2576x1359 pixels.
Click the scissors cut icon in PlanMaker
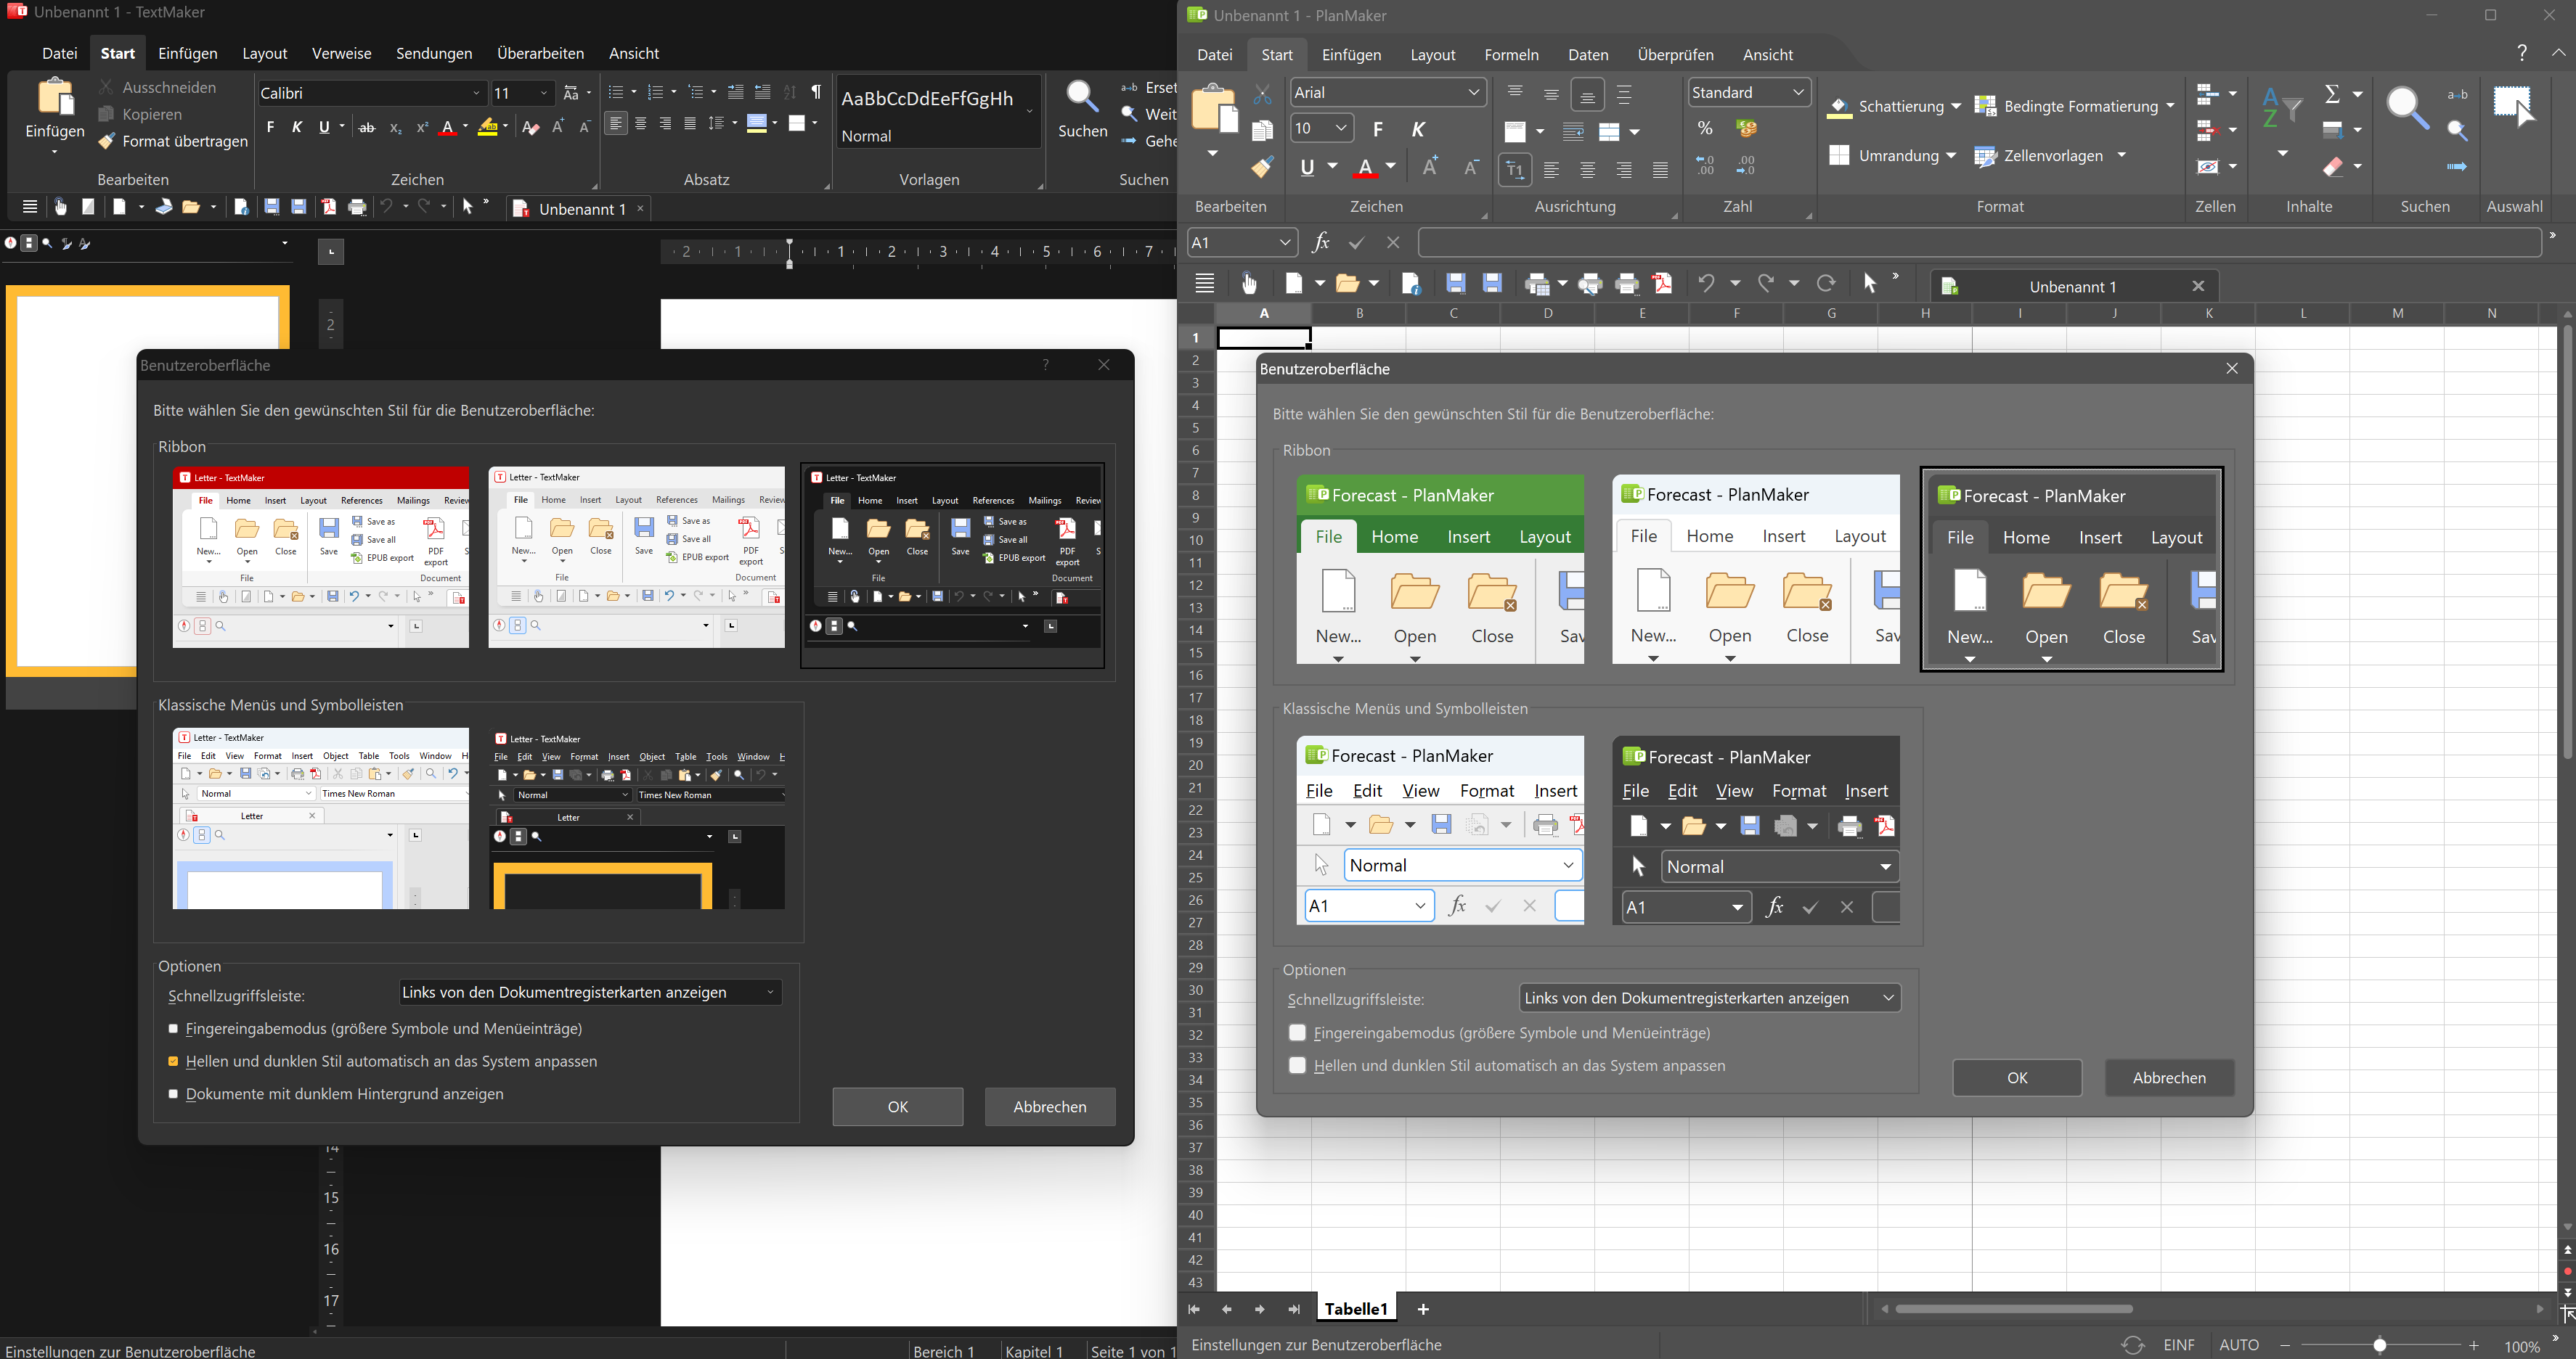pos(1263,95)
